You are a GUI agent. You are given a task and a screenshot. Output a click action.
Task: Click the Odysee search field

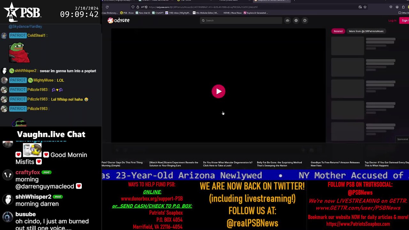click(241, 20)
